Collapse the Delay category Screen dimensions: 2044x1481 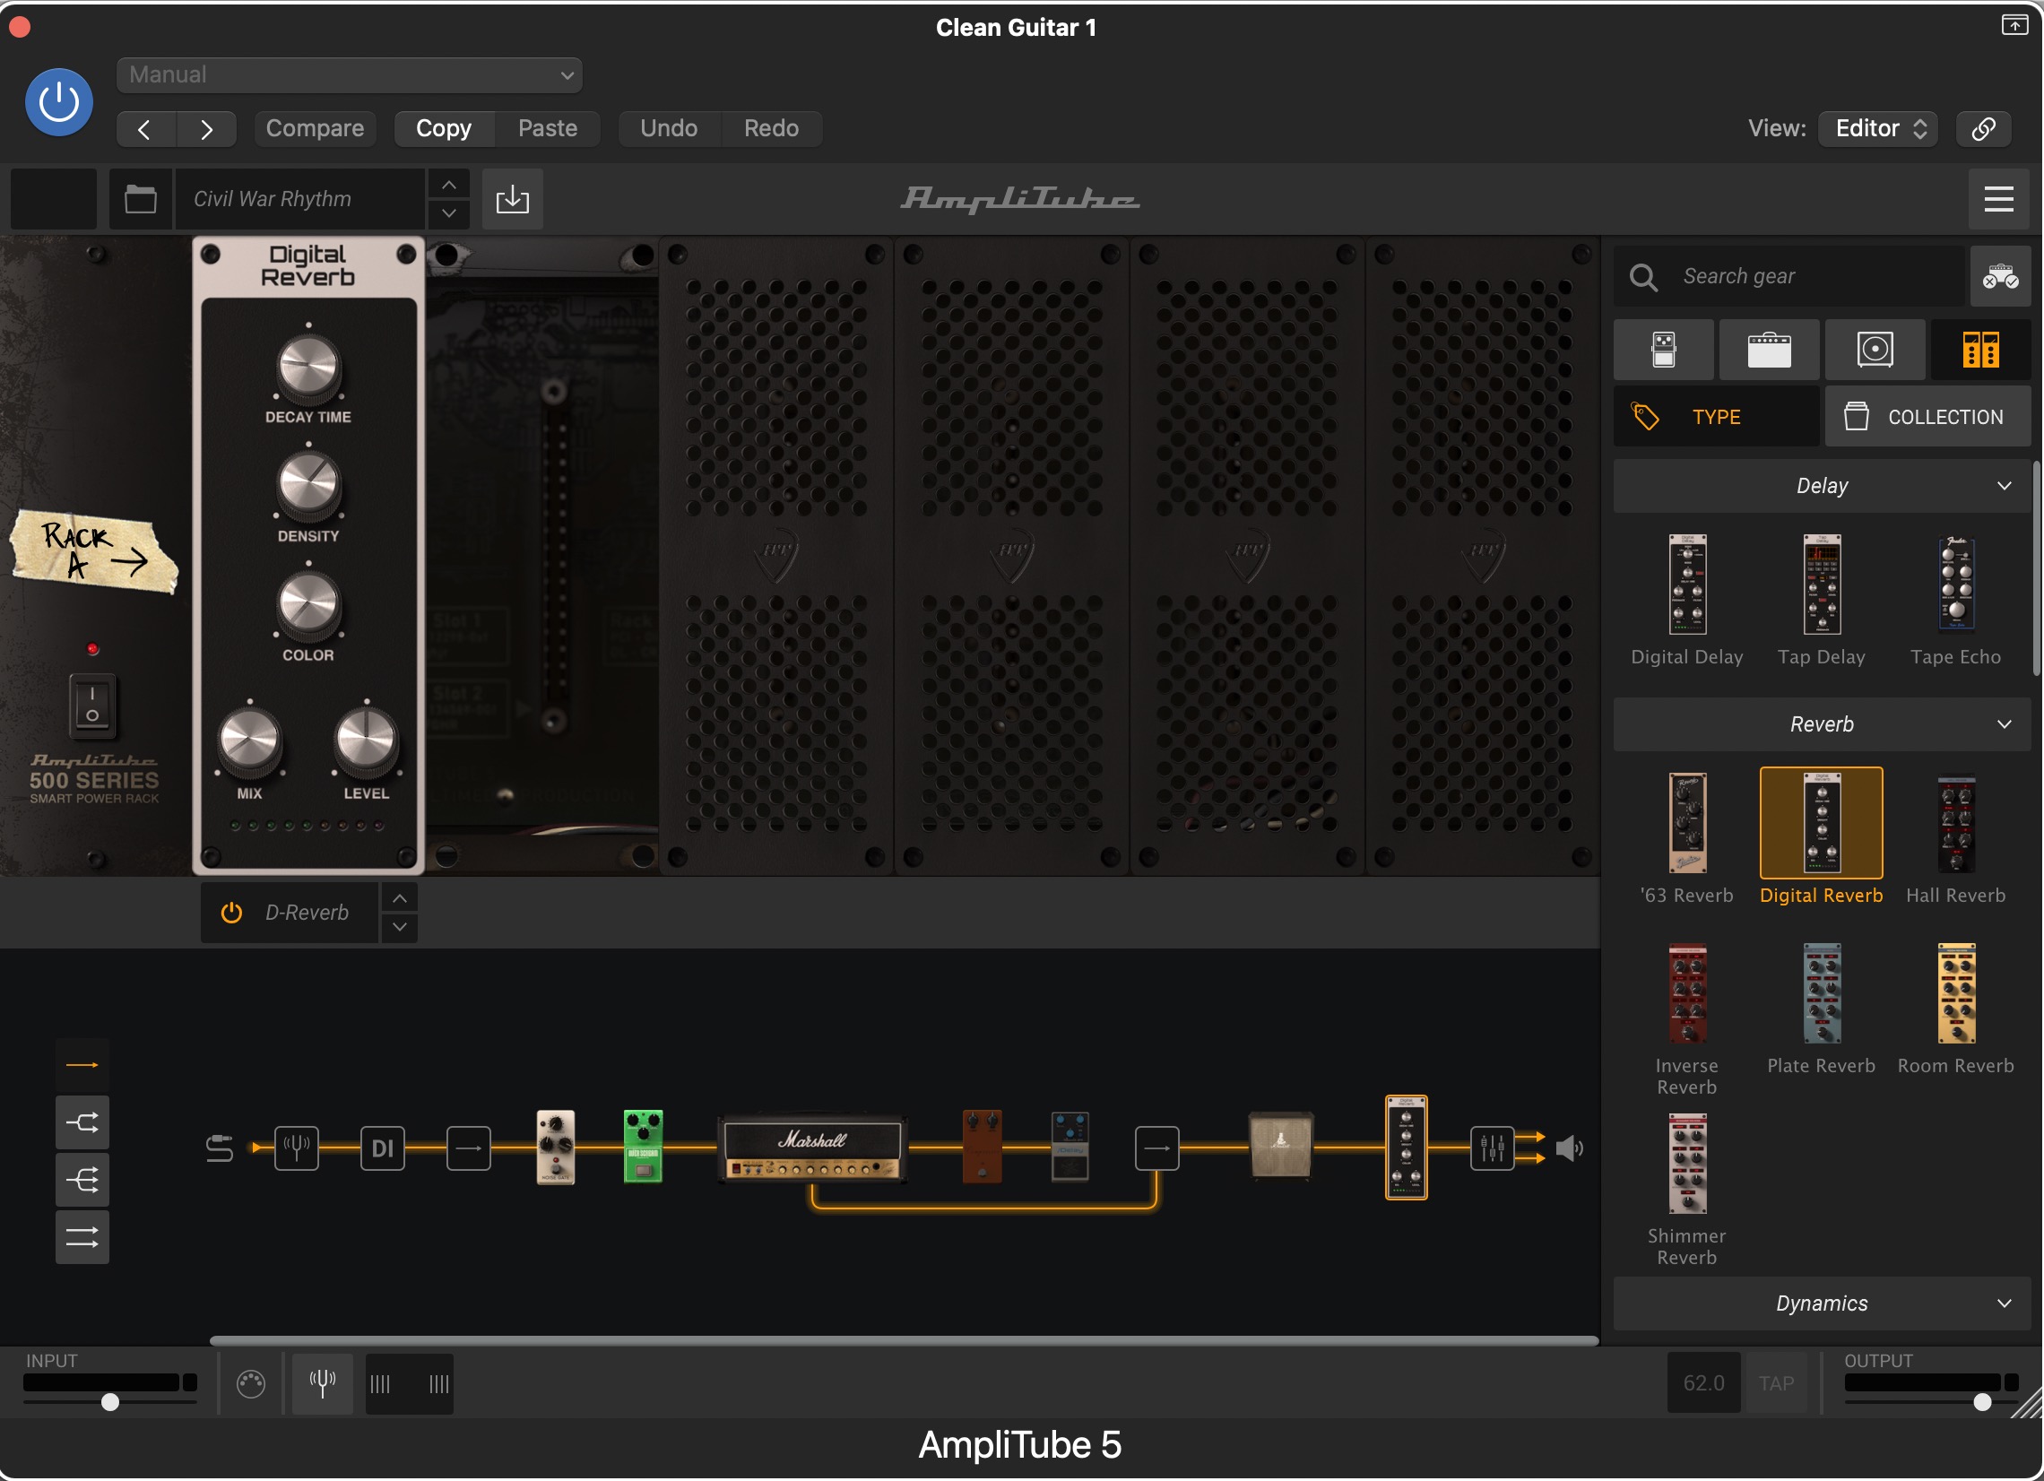1822,486
